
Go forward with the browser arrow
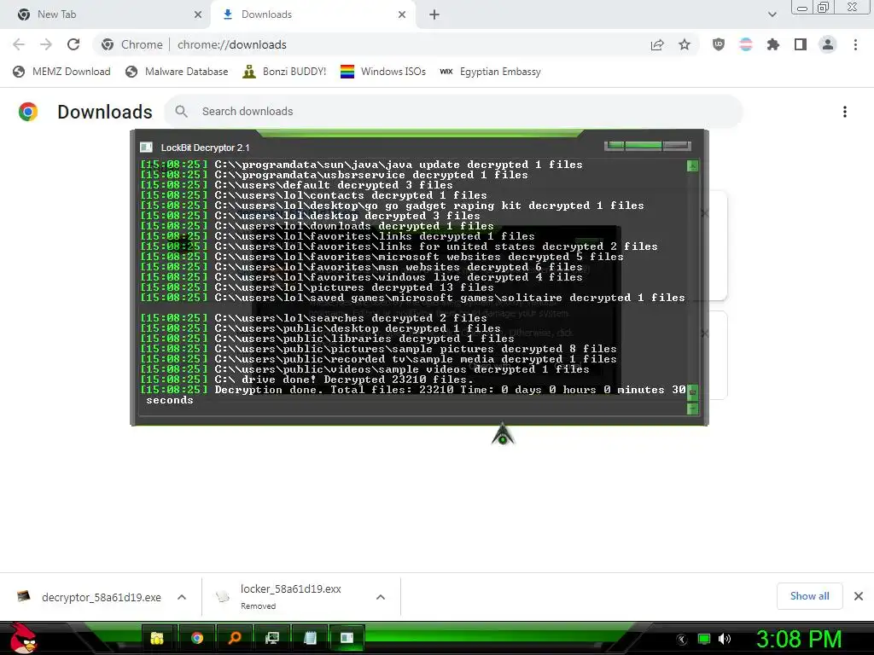pos(46,44)
